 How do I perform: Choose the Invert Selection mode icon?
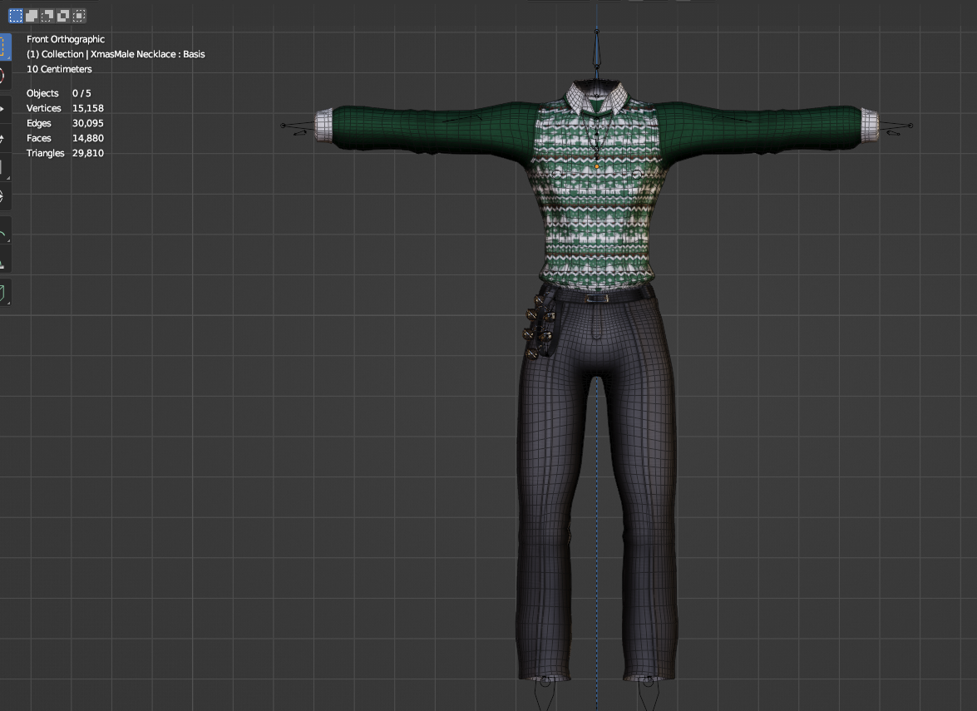point(63,16)
